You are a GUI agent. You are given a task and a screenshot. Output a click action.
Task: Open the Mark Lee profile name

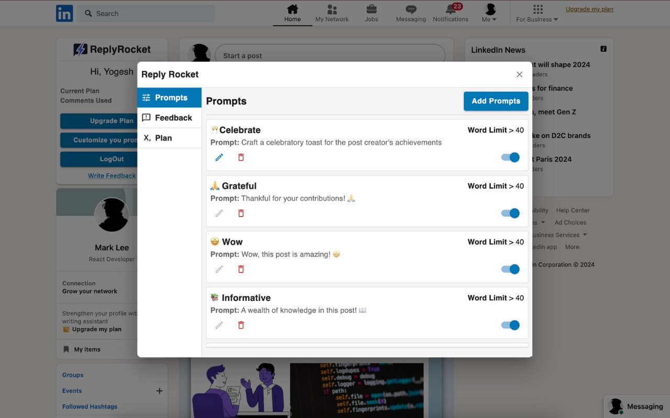click(112, 248)
